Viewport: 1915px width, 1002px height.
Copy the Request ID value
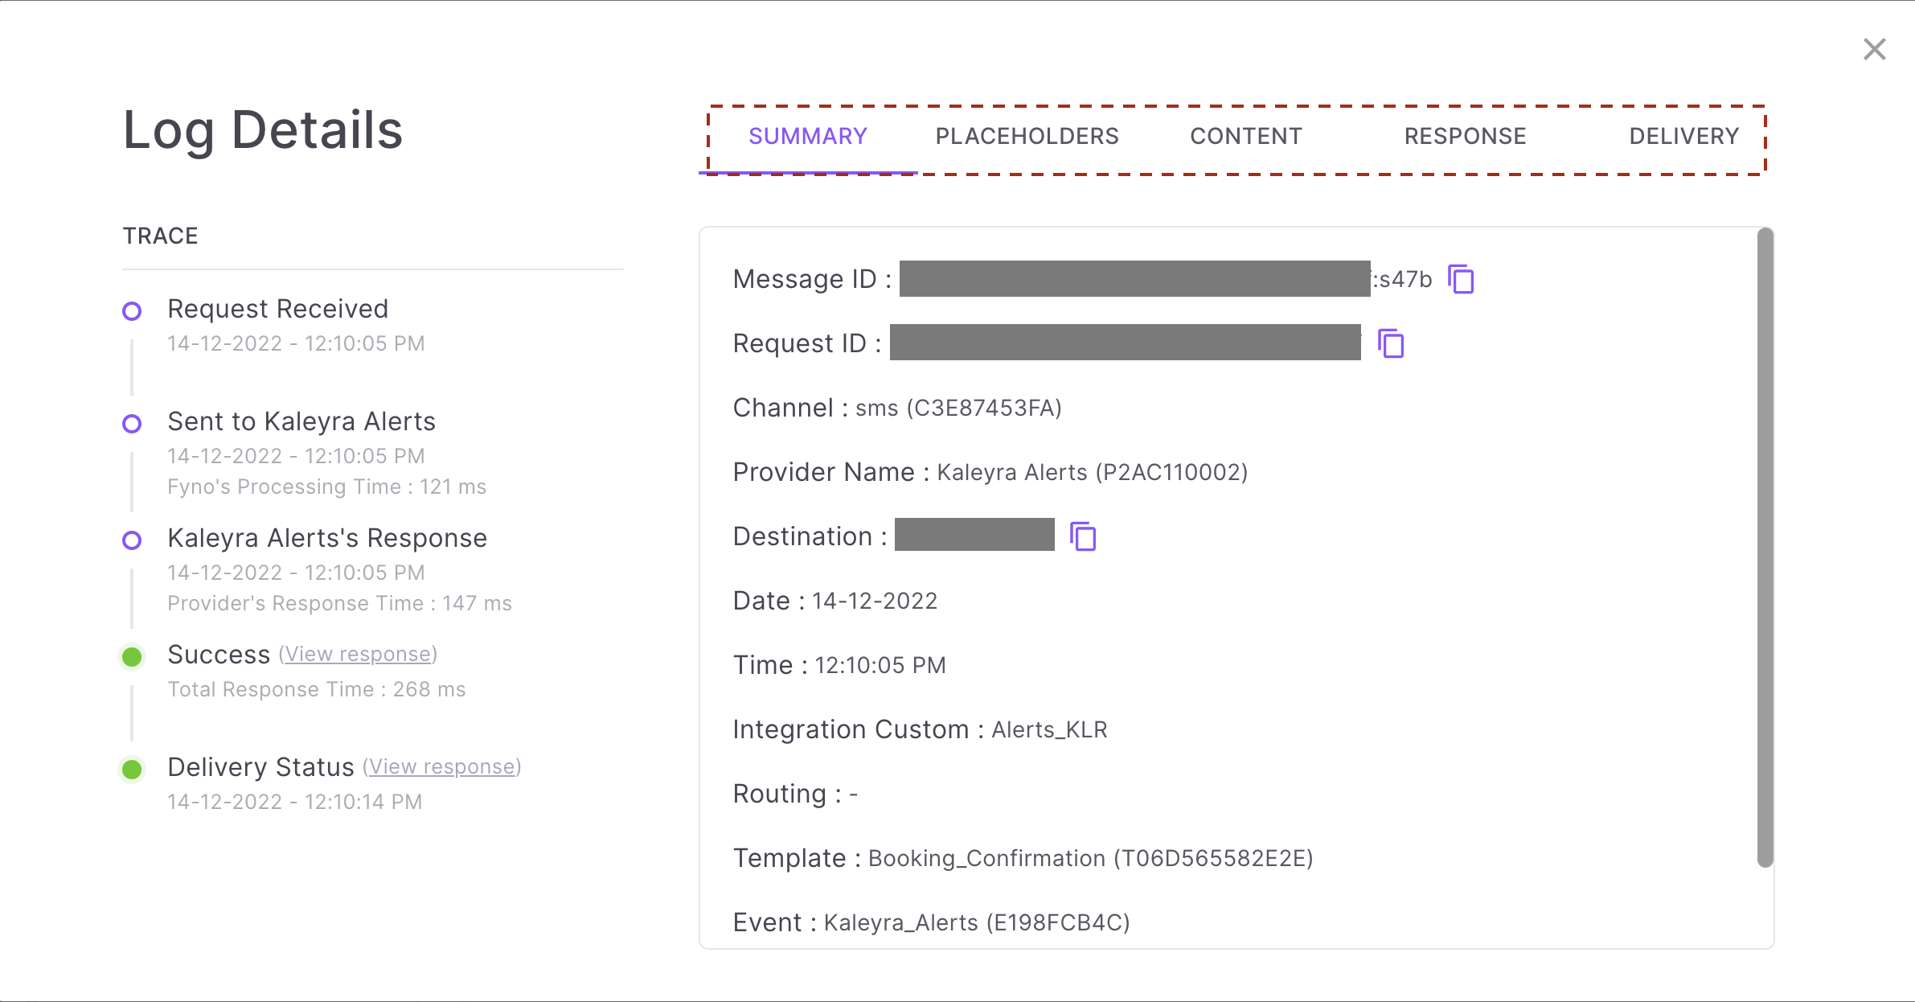[x=1390, y=344]
